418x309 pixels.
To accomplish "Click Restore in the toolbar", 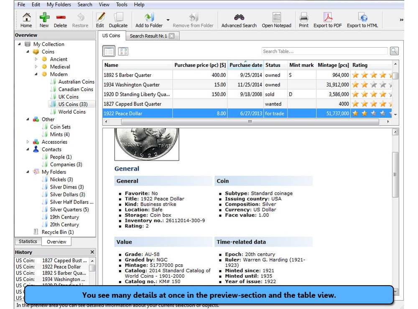I will 80,20.
